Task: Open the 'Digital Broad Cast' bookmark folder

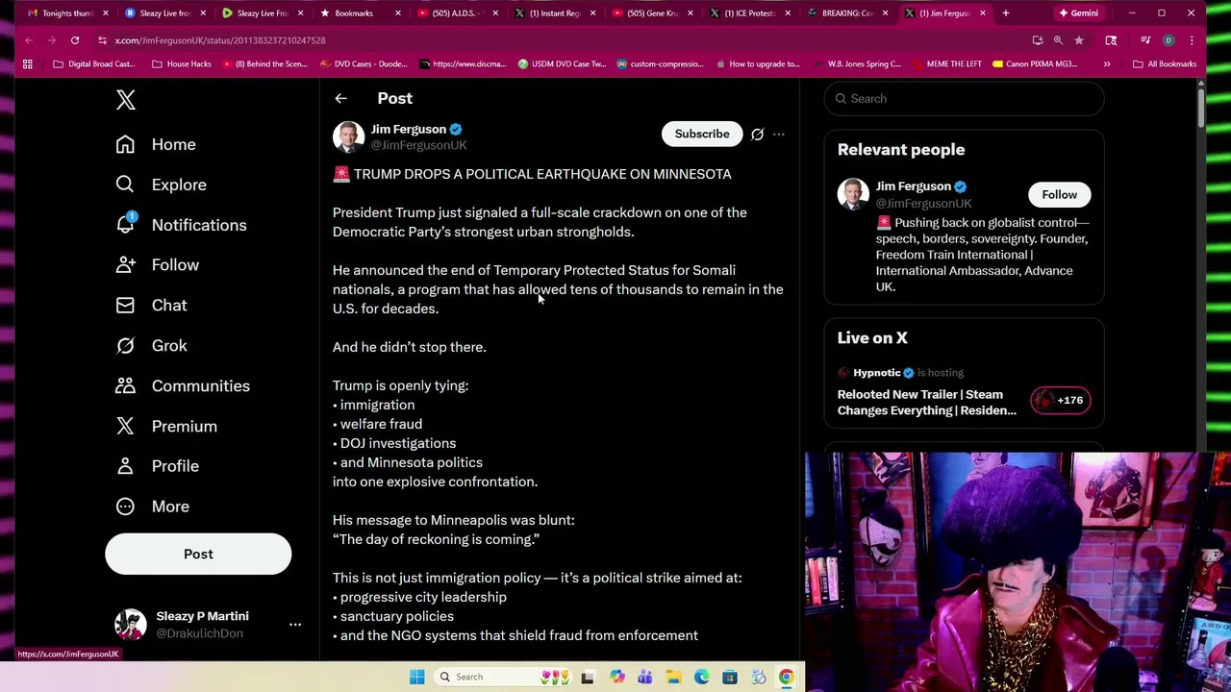Action: pos(93,64)
